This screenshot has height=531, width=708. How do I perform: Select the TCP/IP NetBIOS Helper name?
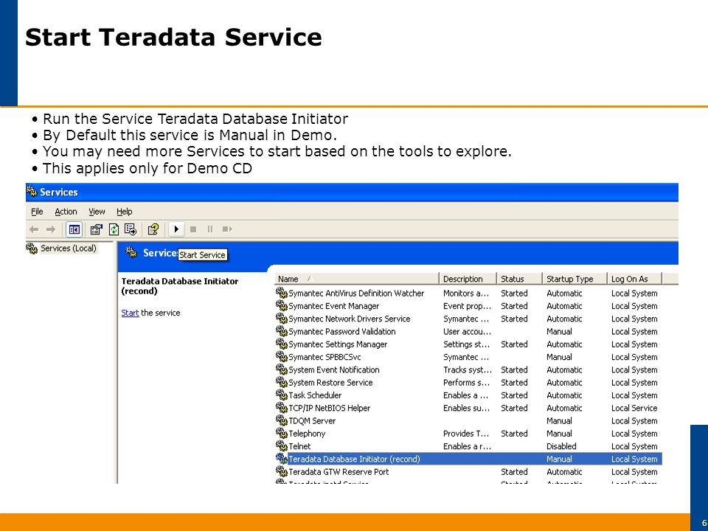coord(329,408)
